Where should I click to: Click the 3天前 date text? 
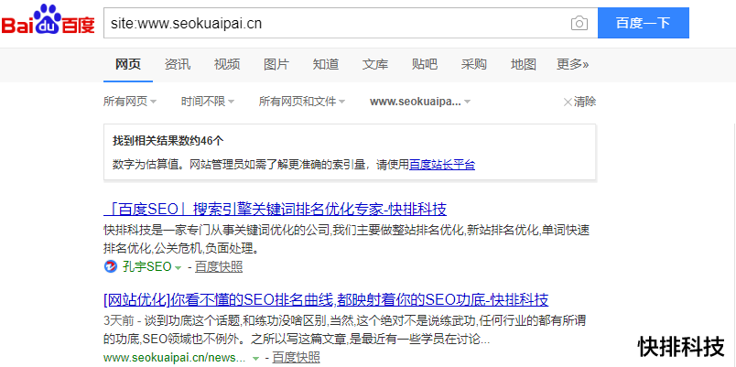pyautogui.click(x=117, y=321)
